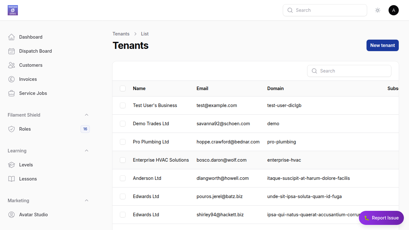Click the table search field
Image resolution: width=409 pixels, height=230 pixels.
(349, 71)
